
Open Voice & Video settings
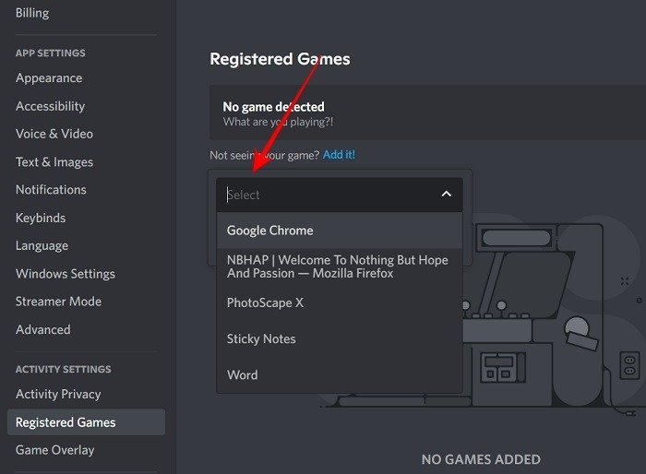[54, 134]
